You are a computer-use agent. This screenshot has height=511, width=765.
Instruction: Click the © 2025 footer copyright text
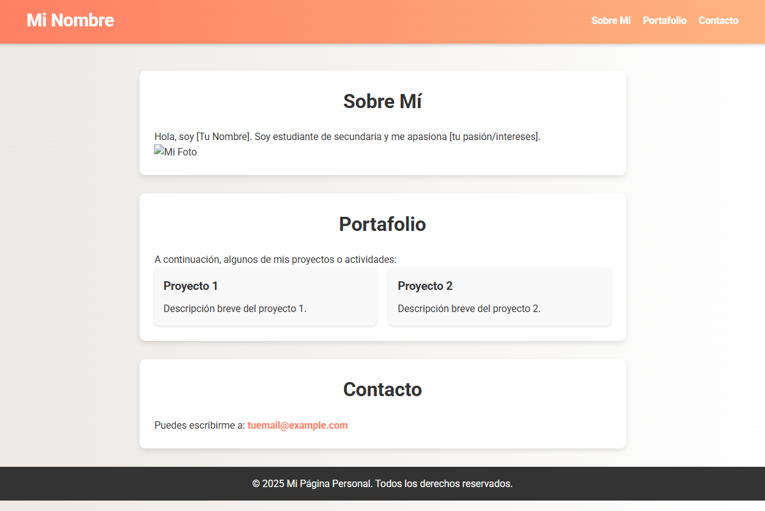[382, 483]
